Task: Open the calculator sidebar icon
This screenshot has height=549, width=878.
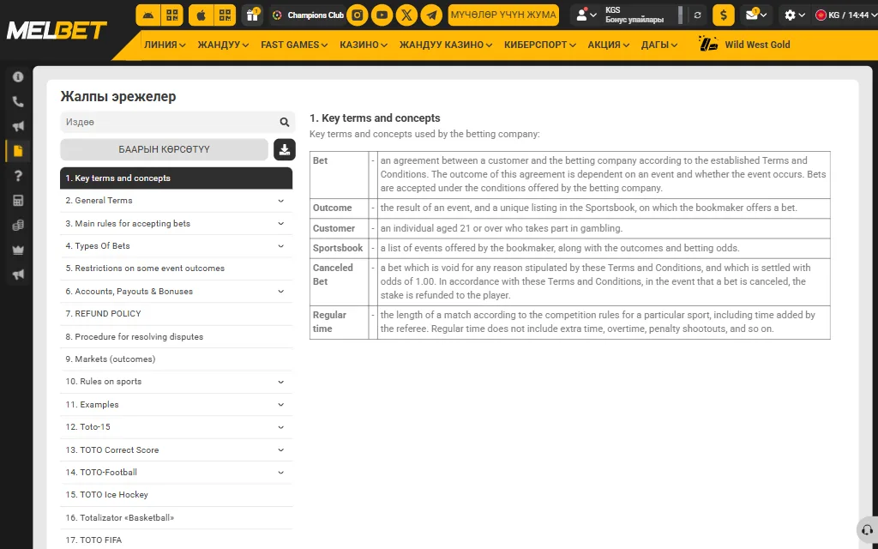Action: pos(18,201)
